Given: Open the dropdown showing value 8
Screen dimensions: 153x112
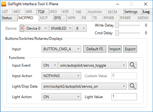Looking at the screenshot, I should pyautogui.click(x=81, y=28).
